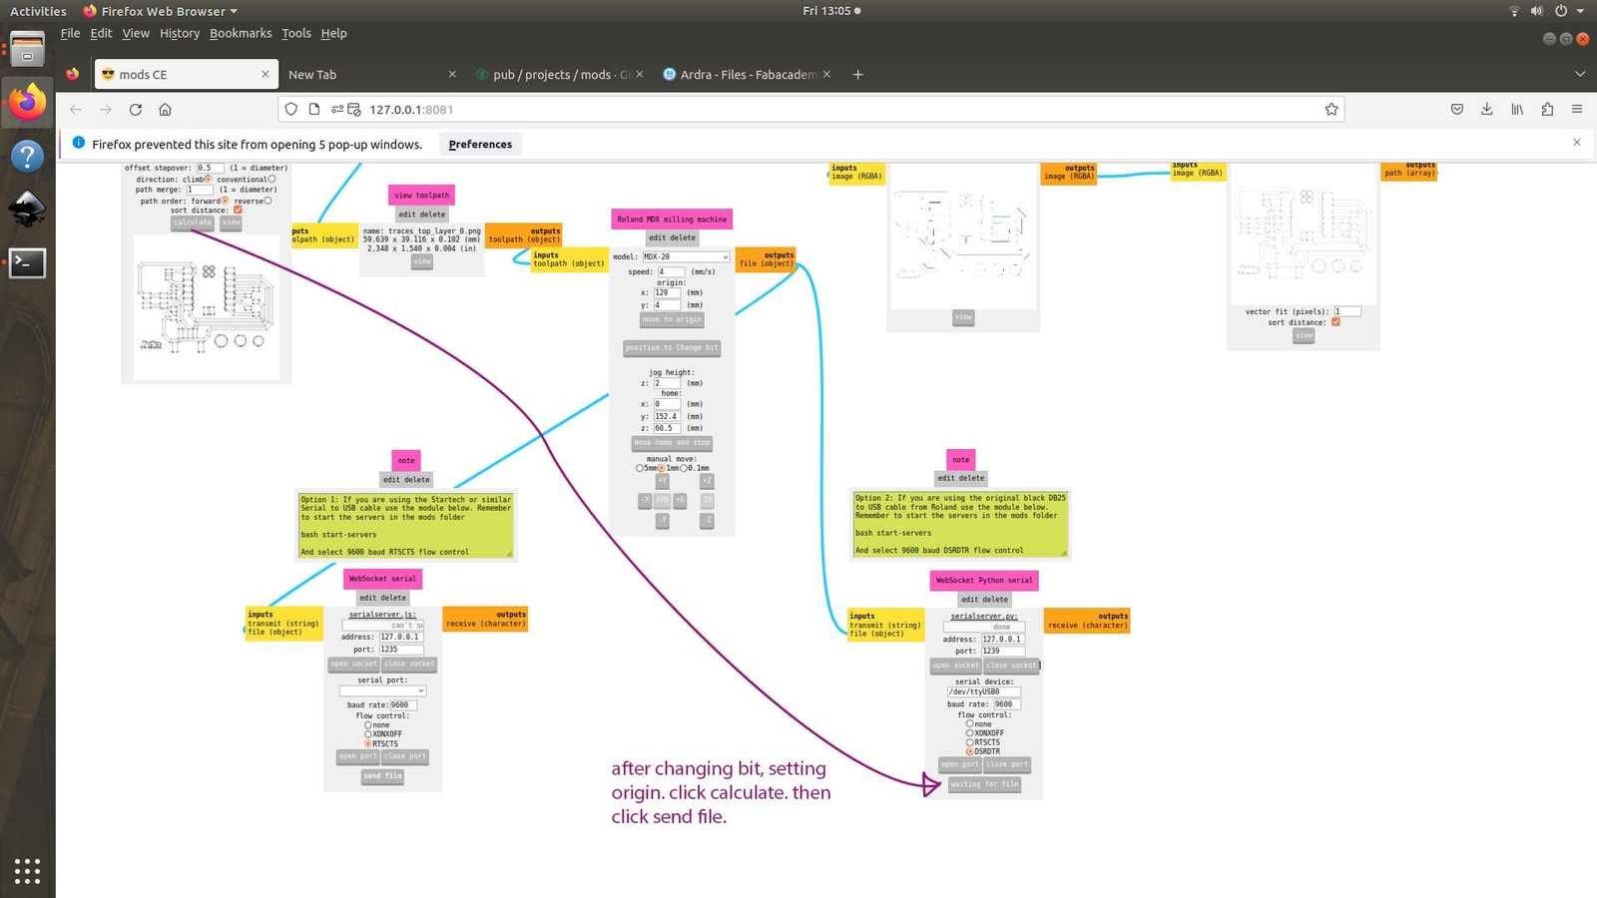Viewport: 1597px width, 898px height.
Task: Open the Extensions puzzle icon
Action: 1547,110
